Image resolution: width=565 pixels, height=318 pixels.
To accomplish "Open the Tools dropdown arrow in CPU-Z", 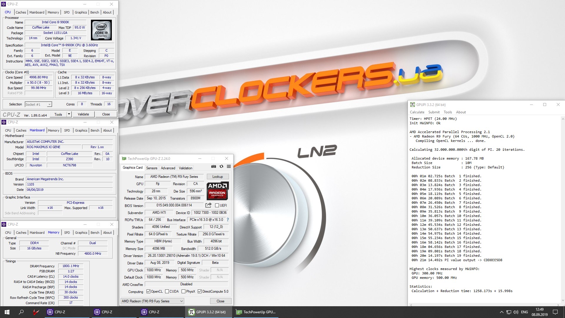I will [69, 114].
